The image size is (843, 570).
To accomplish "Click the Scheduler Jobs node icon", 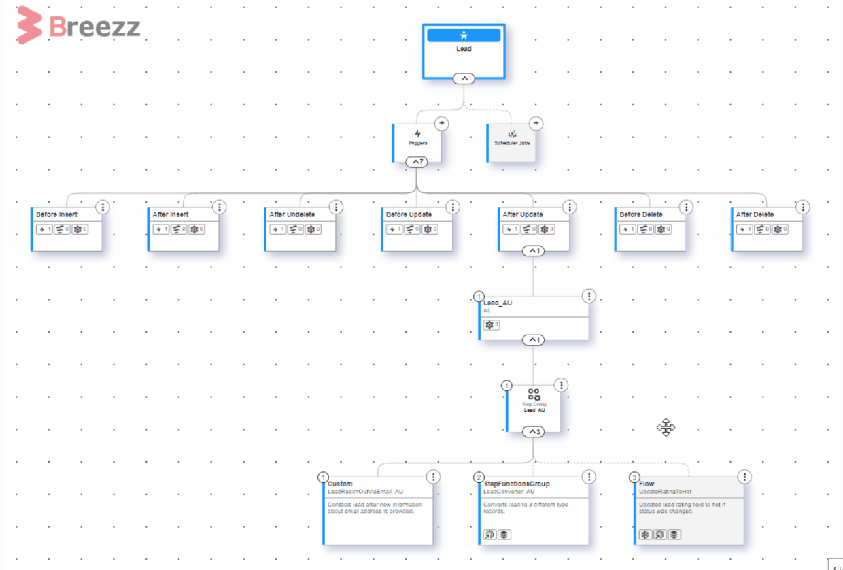I will point(512,134).
